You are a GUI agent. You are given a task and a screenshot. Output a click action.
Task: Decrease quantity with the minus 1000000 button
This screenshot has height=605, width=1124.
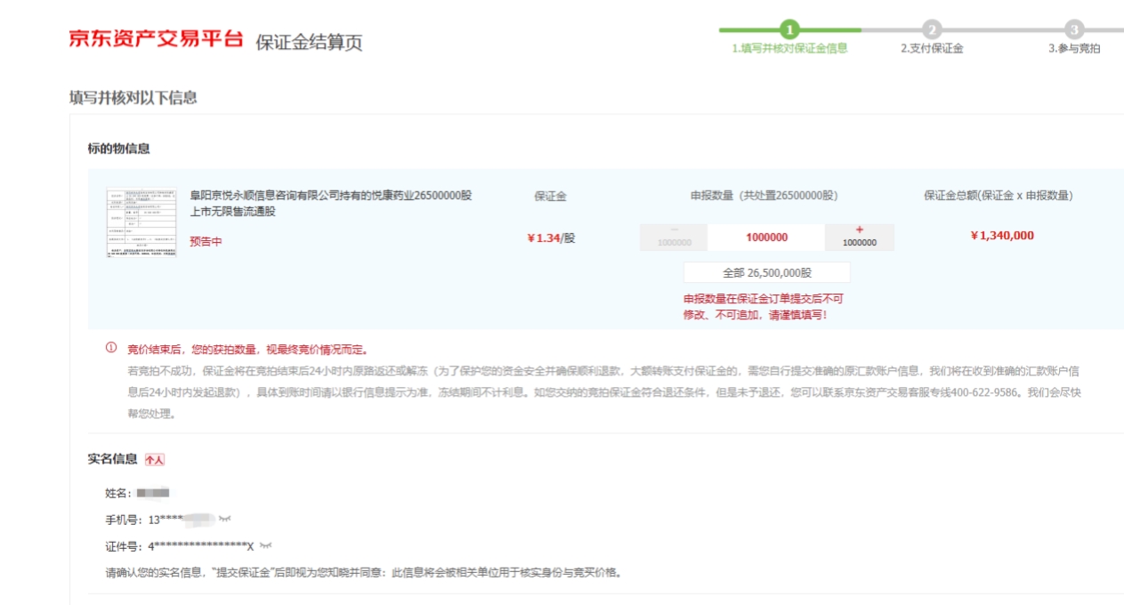point(674,237)
